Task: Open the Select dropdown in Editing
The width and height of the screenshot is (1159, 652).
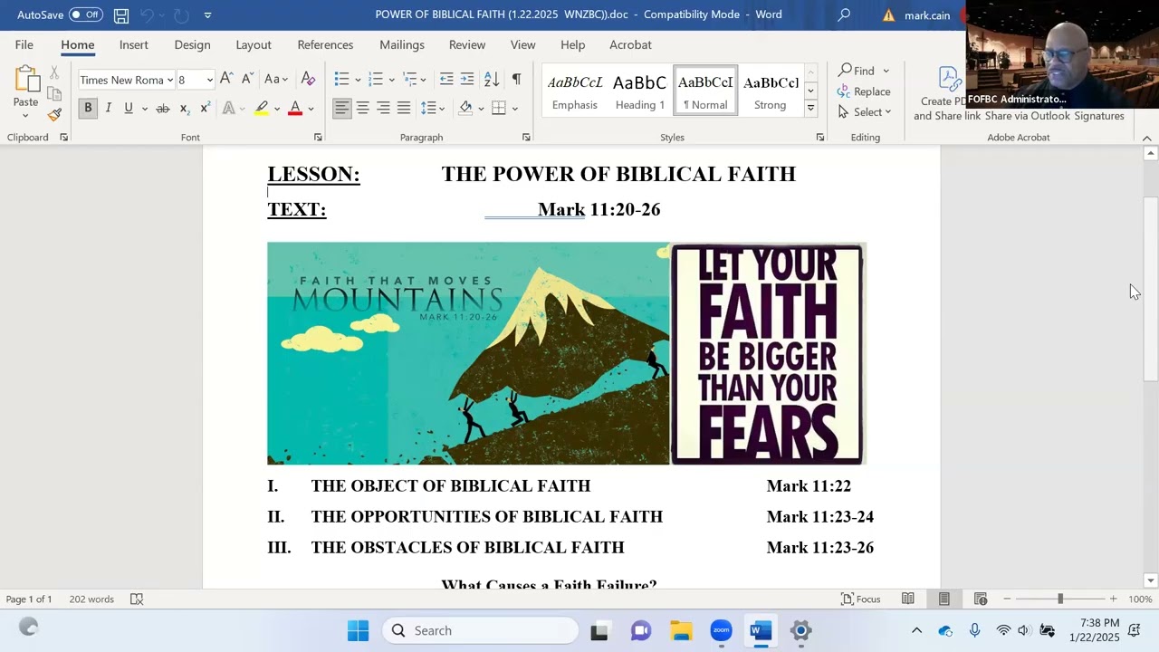Action: click(865, 111)
